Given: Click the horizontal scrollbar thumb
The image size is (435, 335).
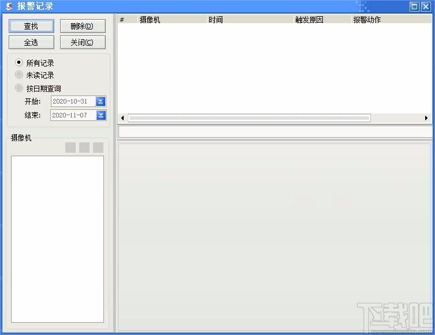Looking at the screenshot, I should click(x=249, y=118).
